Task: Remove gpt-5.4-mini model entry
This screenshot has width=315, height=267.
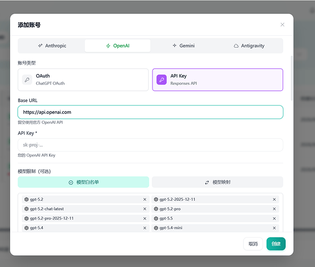Action: pos(274,228)
